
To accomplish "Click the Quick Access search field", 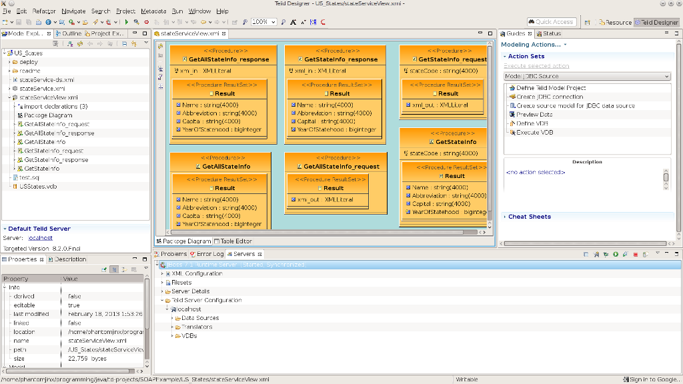I will (552, 22).
